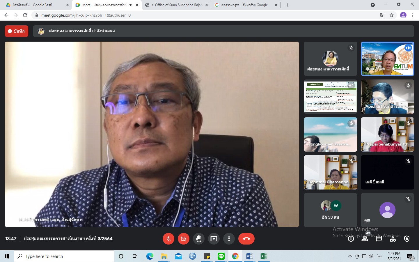The width and height of the screenshot is (419, 262).
Task: Raise hand in the meeting
Action: [x=199, y=239]
